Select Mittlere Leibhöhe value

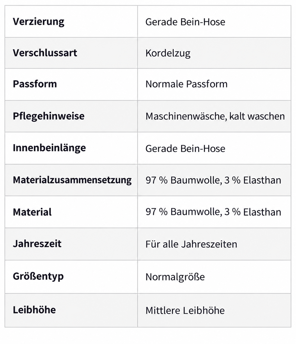point(185,311)
